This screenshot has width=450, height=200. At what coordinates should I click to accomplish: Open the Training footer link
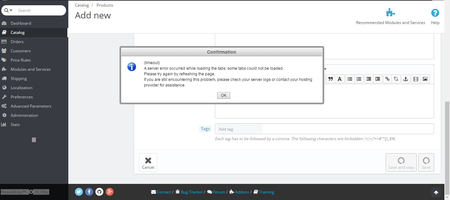(x=264, y=192)
